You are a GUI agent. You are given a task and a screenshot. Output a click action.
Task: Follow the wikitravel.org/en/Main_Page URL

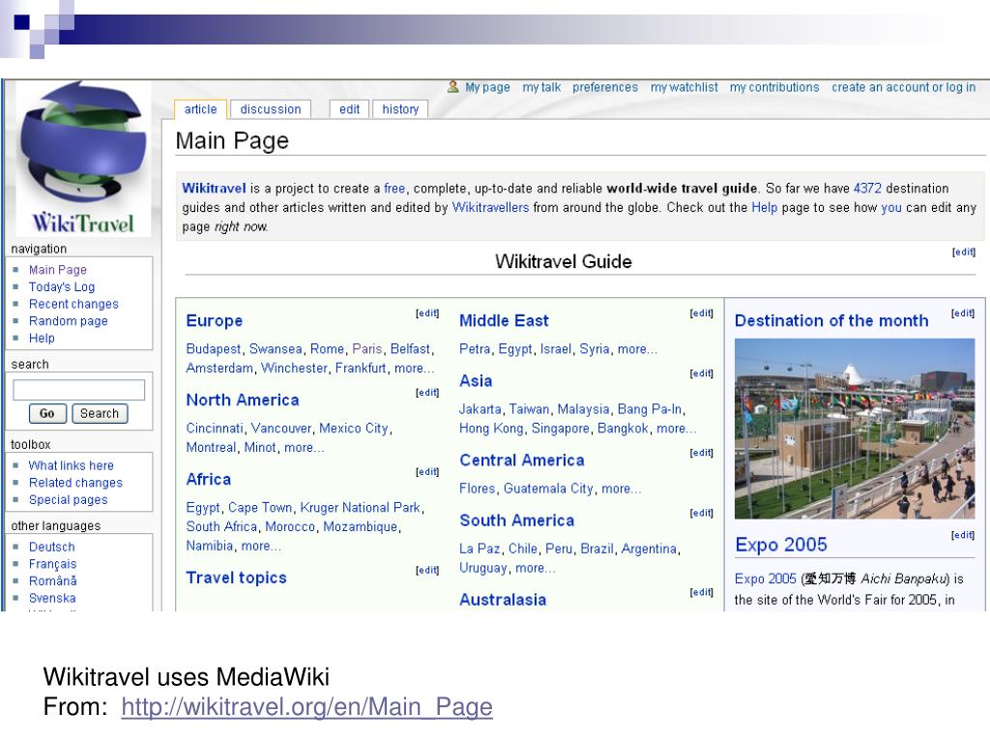tap(306, 706)
